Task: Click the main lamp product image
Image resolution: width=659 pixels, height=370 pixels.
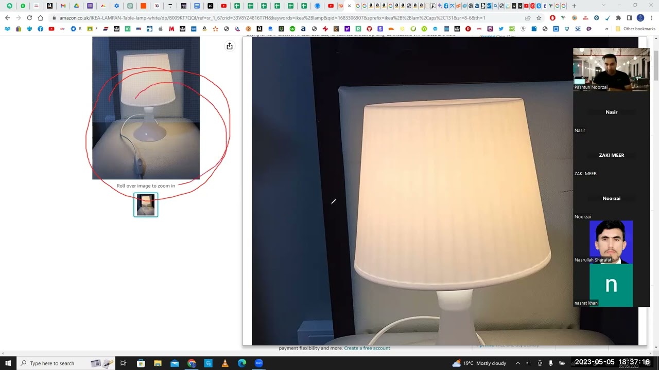Action: [x=146, y=108]
